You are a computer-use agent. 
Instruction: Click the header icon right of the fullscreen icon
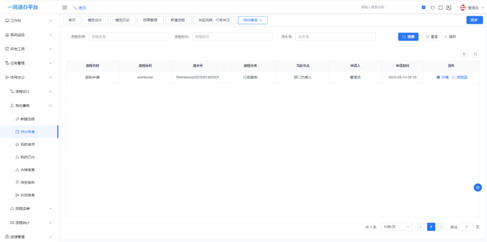tap(449, 8)
